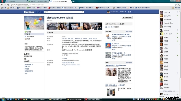Open chat with MiLu Wang

tap(169, 27)
